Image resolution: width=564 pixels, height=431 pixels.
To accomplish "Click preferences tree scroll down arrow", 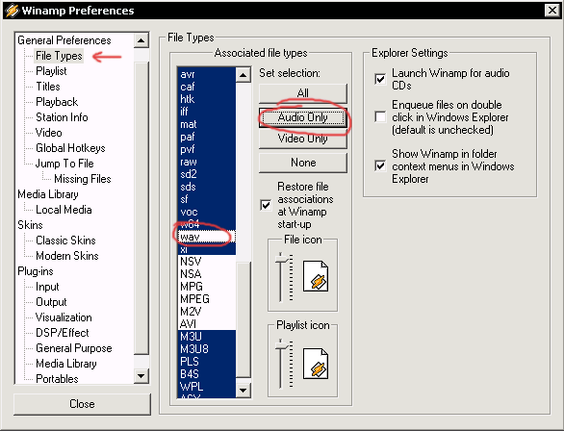I will pyautogui.click(x=141, y=376).
